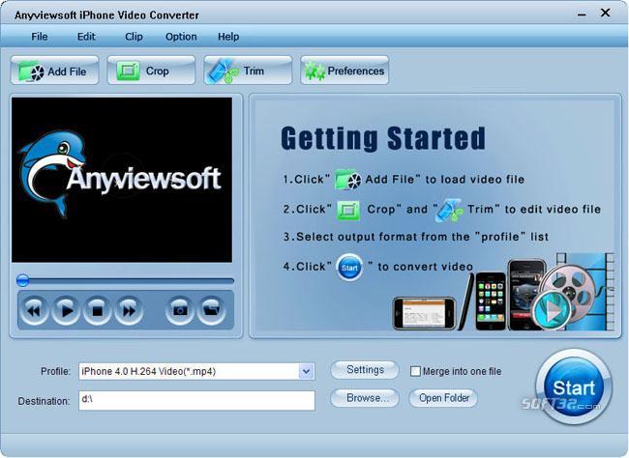Image resolution: width=629 pixels, height=458 pixels.
Task: Stop the preview playback
Action: [97, 310]
